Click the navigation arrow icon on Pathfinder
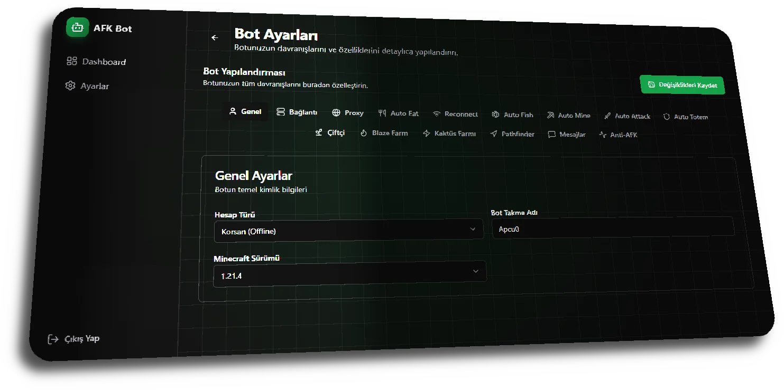Image resolution: width=784 pixels, height=390 pixels. pos(494,134)
